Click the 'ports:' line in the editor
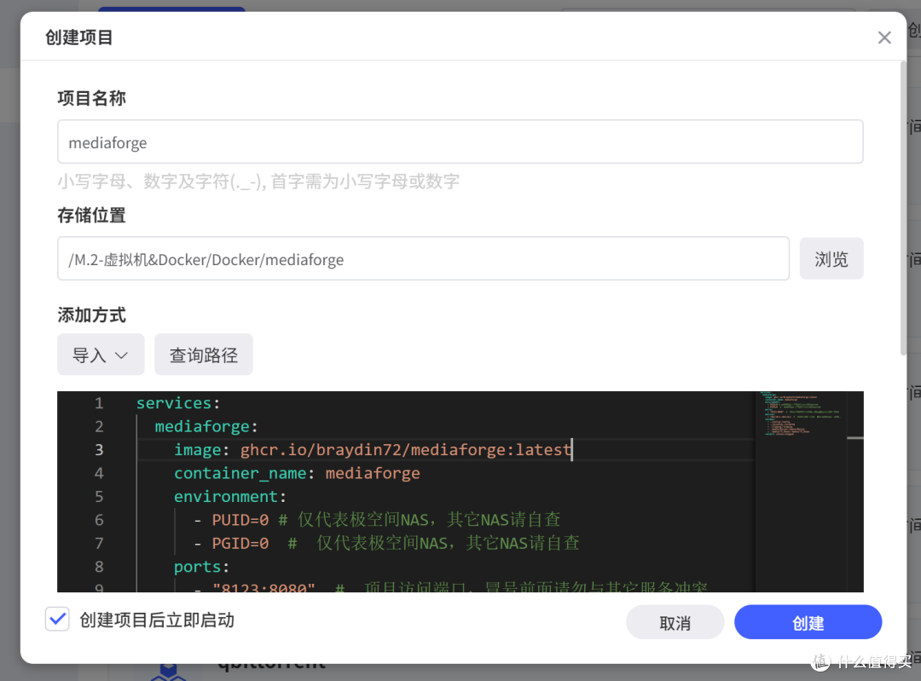The image size is (921, 681). [x=201, y=567]
